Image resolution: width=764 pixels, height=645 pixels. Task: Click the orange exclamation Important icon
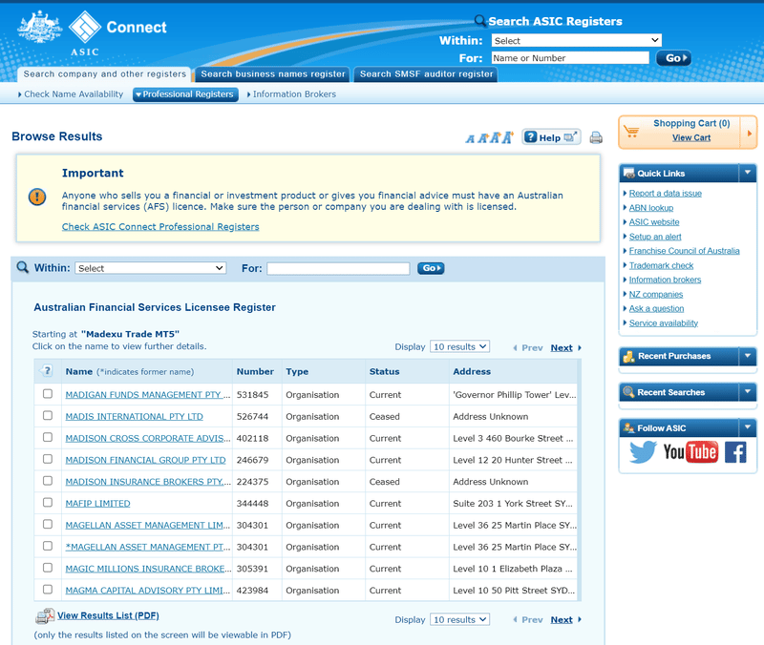(x=37, y=198)
